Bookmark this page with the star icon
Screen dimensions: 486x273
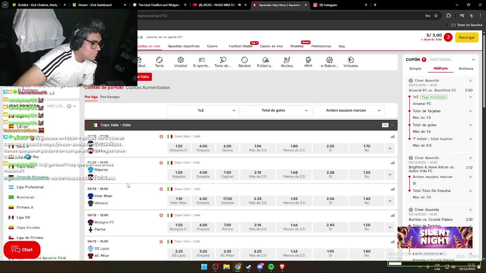coord(436,16)
